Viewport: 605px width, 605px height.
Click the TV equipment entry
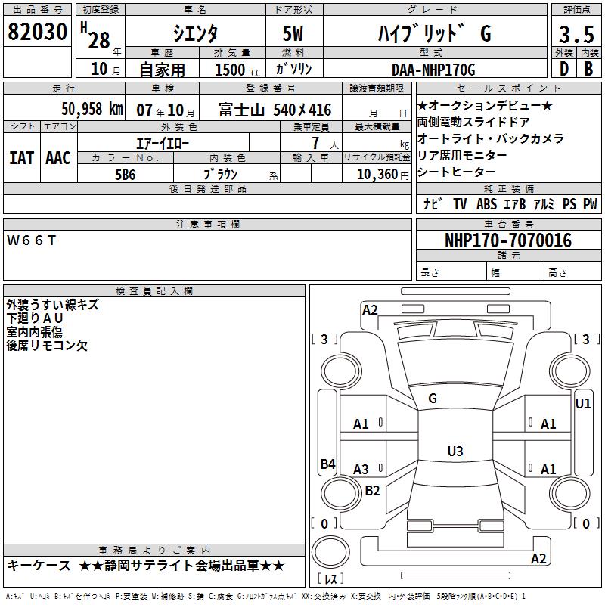pyautogui.click(x=460, y=204)
